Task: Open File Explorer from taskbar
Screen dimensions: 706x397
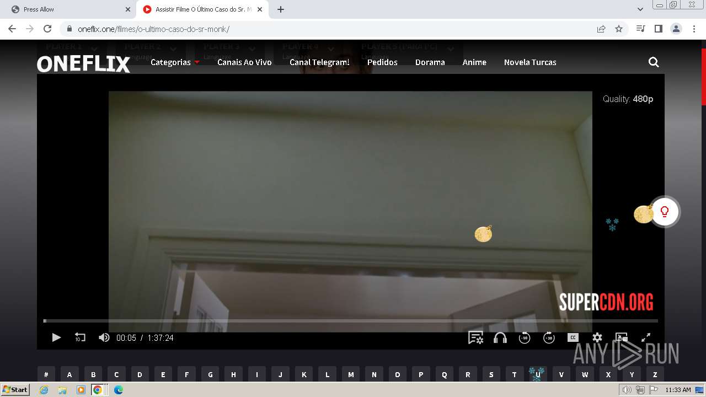Action: tap(62, 390)
